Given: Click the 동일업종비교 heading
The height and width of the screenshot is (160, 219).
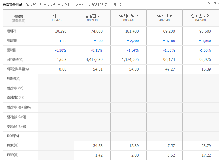Looking at the screenshot, I should pyautogui.click(x=12, y=4).
